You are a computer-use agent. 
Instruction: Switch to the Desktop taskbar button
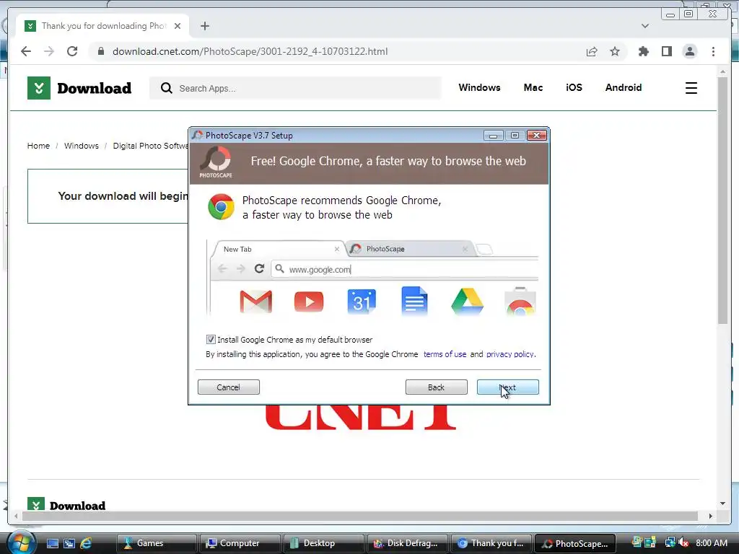(x=324, y=543)
